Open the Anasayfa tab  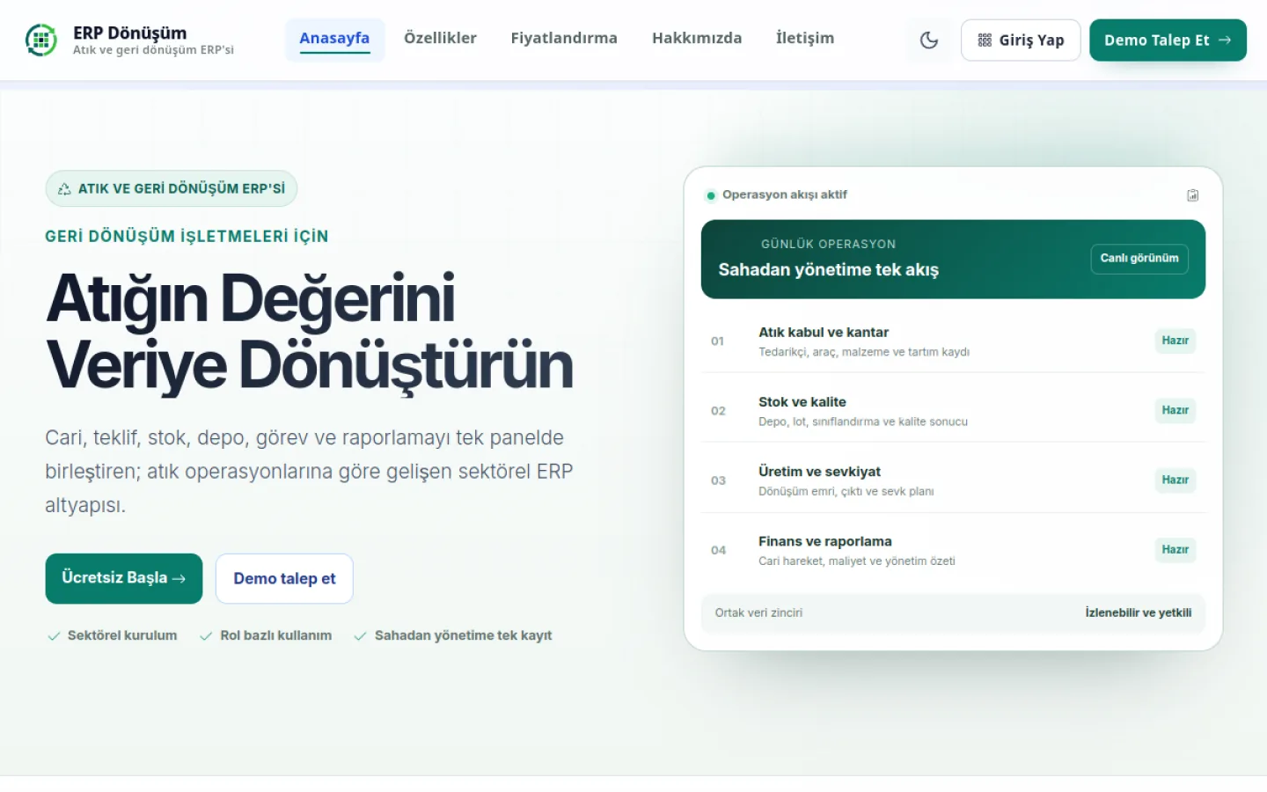pyautogui.click(x=334, y=40)
